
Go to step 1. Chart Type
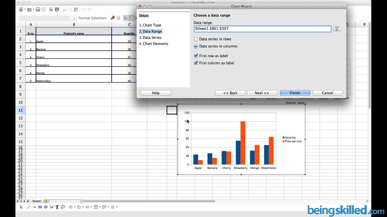coord(150,25)
